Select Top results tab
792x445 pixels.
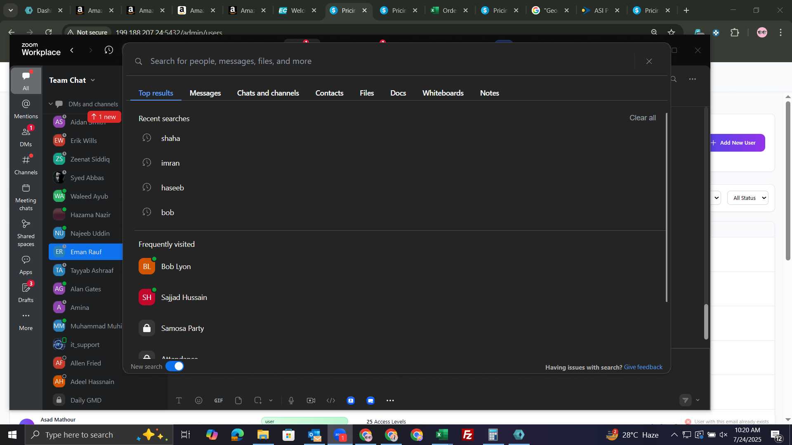click(x=156, y=93)
